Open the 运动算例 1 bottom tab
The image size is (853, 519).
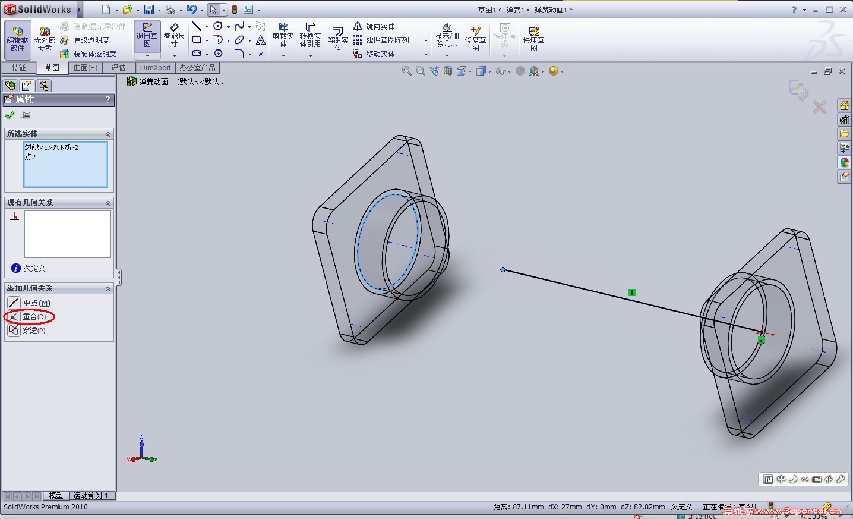click(91, 495)
